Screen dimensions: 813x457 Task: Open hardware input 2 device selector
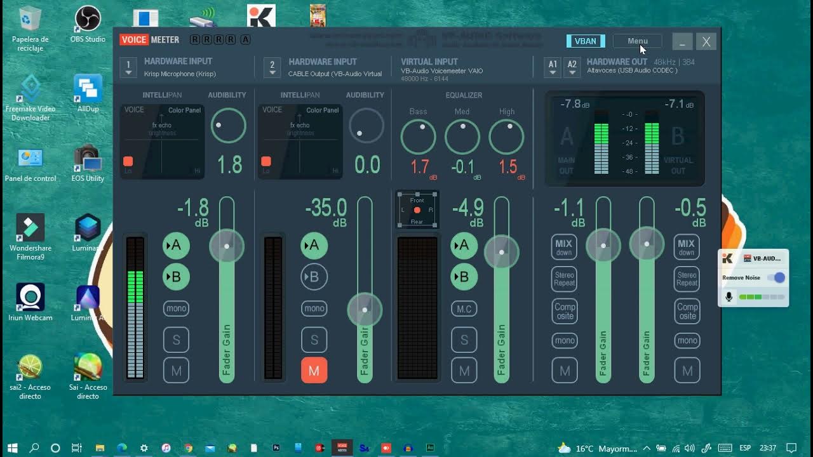tap(272, 67)
